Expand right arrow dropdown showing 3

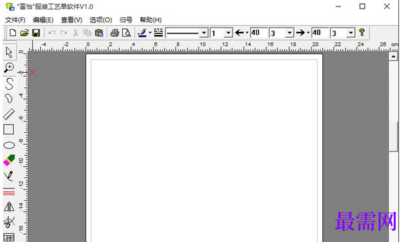351,33
